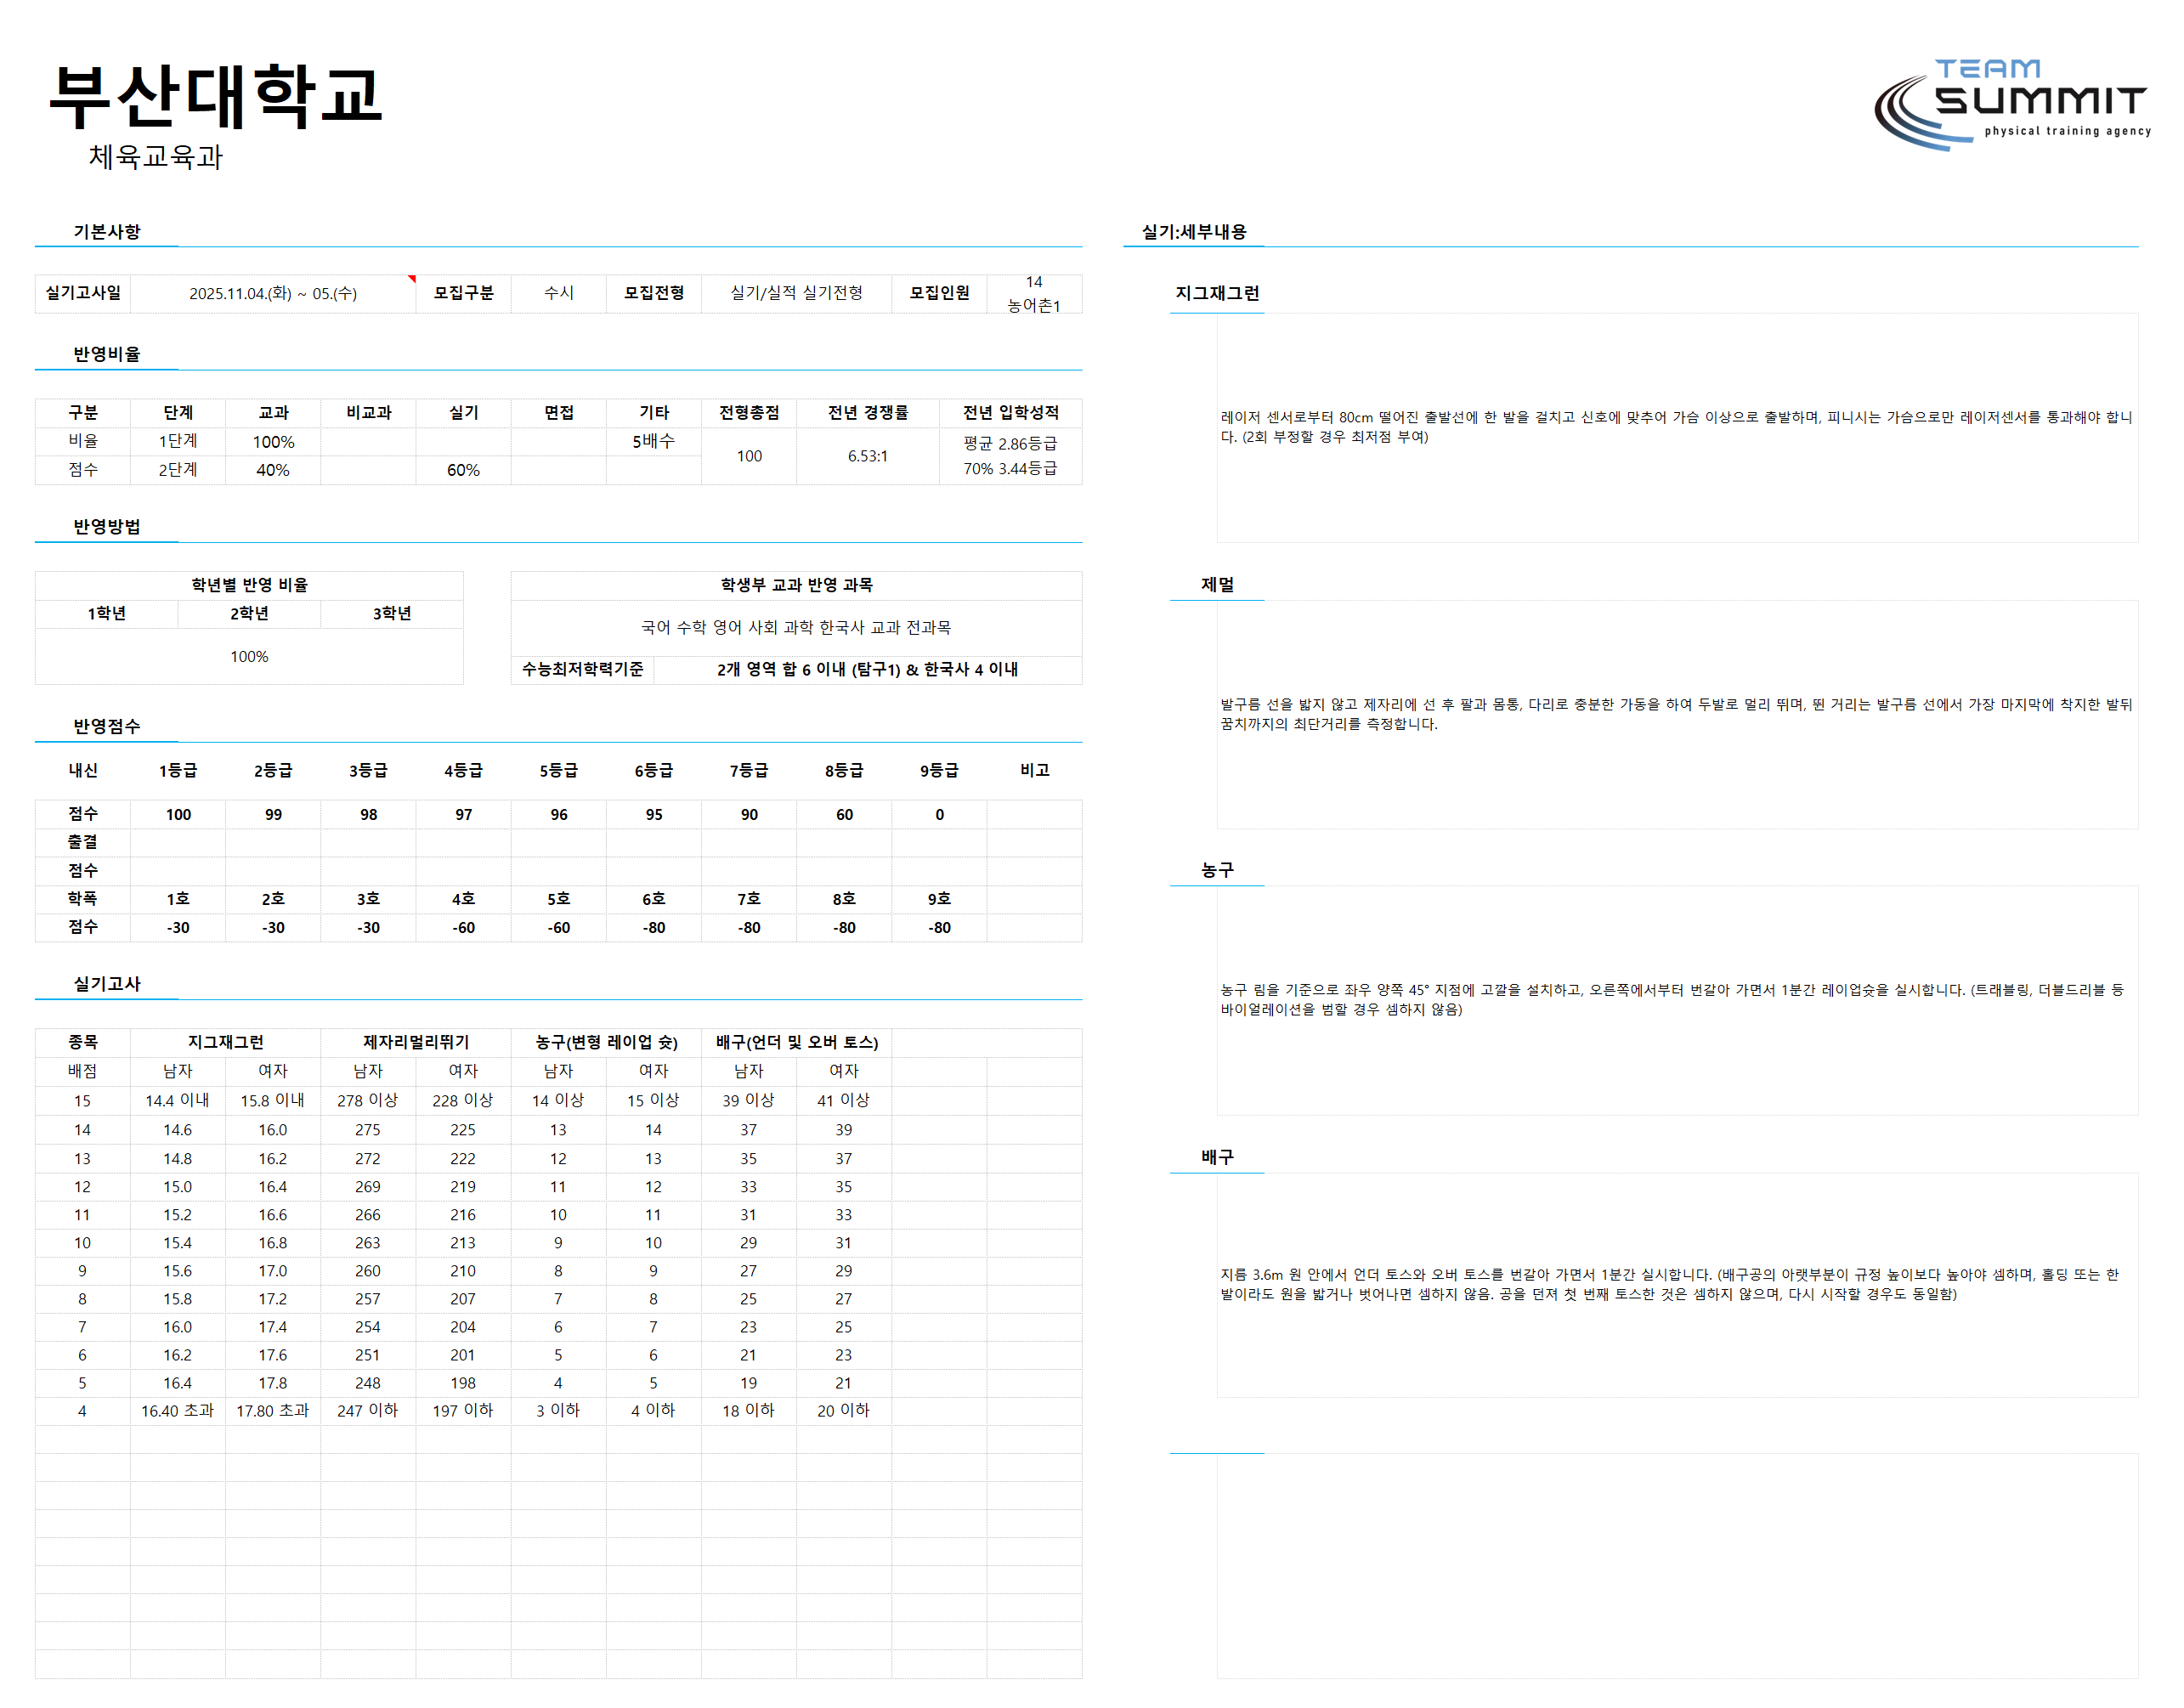The image size is (2184, 1708).
Task: Click the 모집인원 value cell showing 14
Action: click(x=1034, y=293)
